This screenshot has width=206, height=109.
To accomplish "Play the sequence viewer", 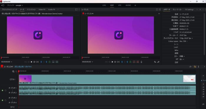I will point(112,62).
